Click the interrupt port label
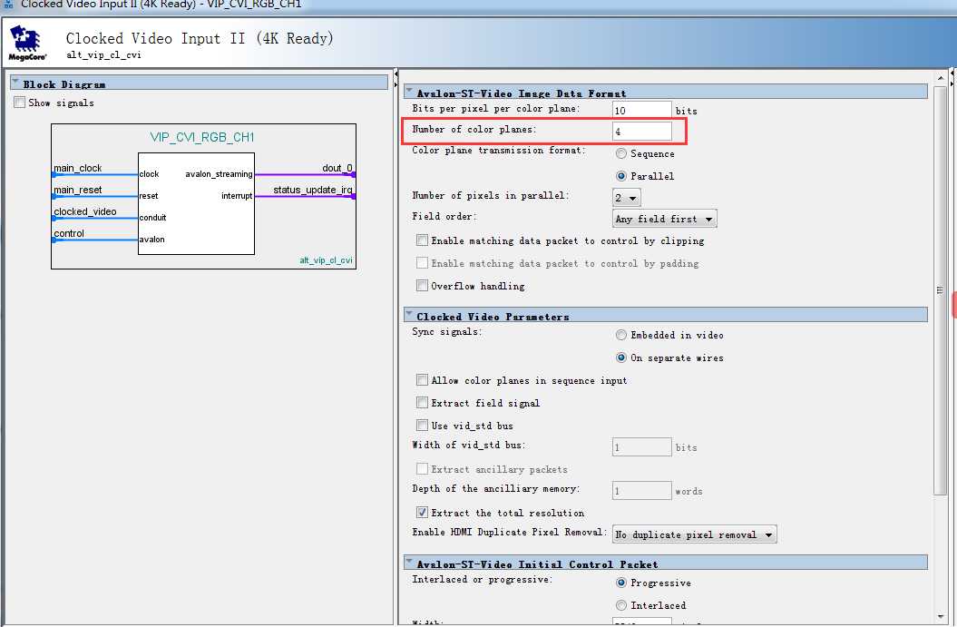 (237, 196)
